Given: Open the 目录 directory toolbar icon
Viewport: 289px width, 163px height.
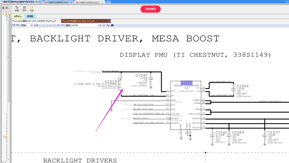Looking at the screenshot, I should pos(17,9).
